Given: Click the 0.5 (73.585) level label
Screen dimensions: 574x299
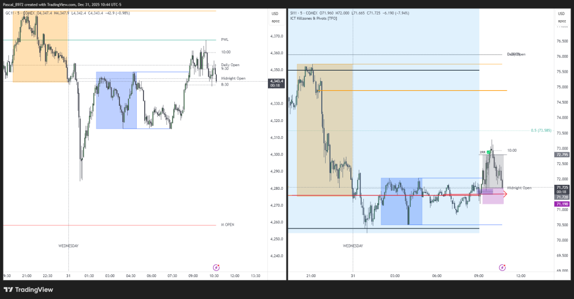Looking at the screenshot, I should (541, 130).
